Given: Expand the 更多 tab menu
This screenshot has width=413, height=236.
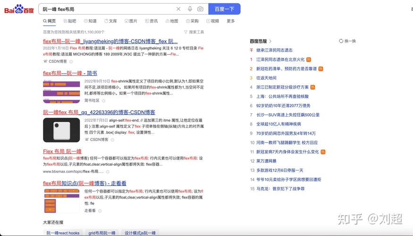Looking at the screenshot, I should (x=231, y=21).
